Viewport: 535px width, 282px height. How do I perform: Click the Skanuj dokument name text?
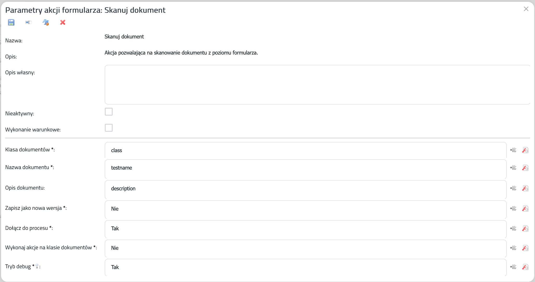click(124, 37)
